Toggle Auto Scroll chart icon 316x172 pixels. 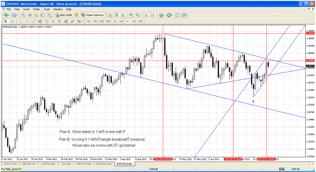(x=146, y=15)
